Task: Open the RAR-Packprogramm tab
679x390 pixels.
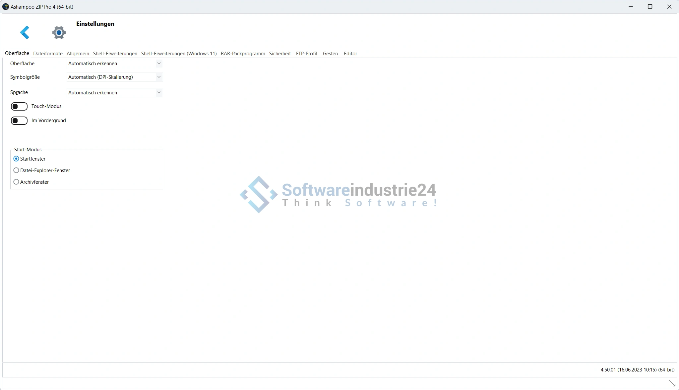Action: 243,54
